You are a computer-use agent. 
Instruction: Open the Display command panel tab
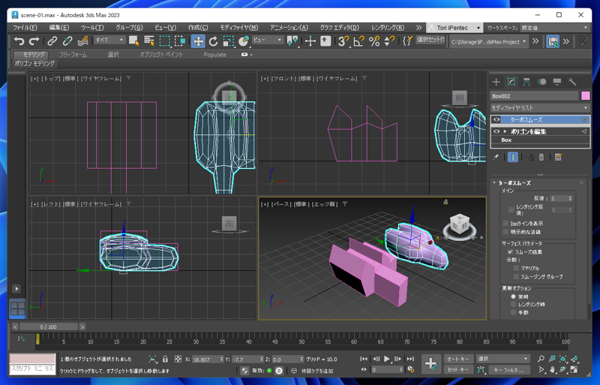(557, 82)
